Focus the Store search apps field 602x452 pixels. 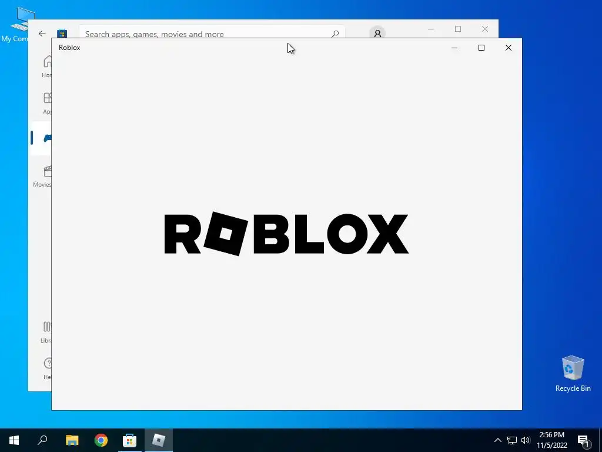point(212,33)
